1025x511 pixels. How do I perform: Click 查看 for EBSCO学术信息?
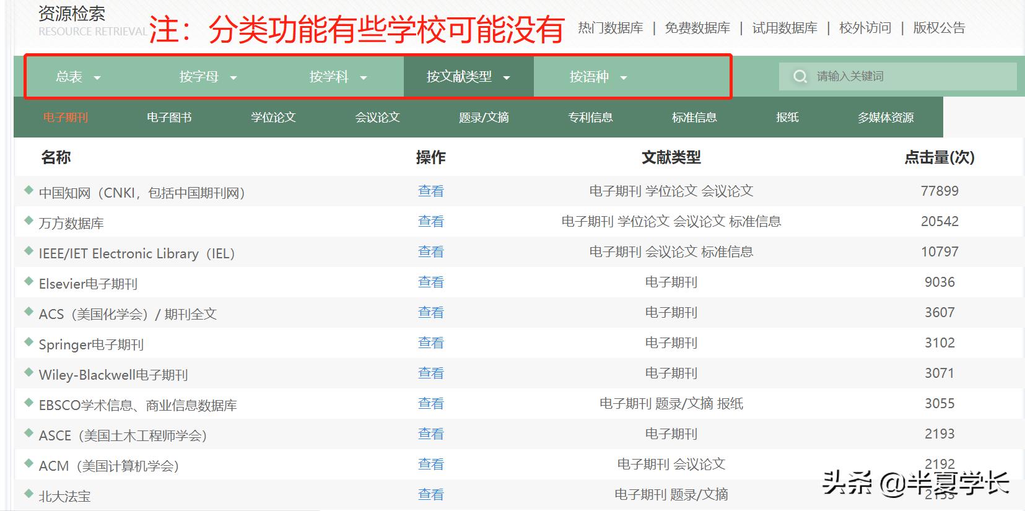(431, 404)
